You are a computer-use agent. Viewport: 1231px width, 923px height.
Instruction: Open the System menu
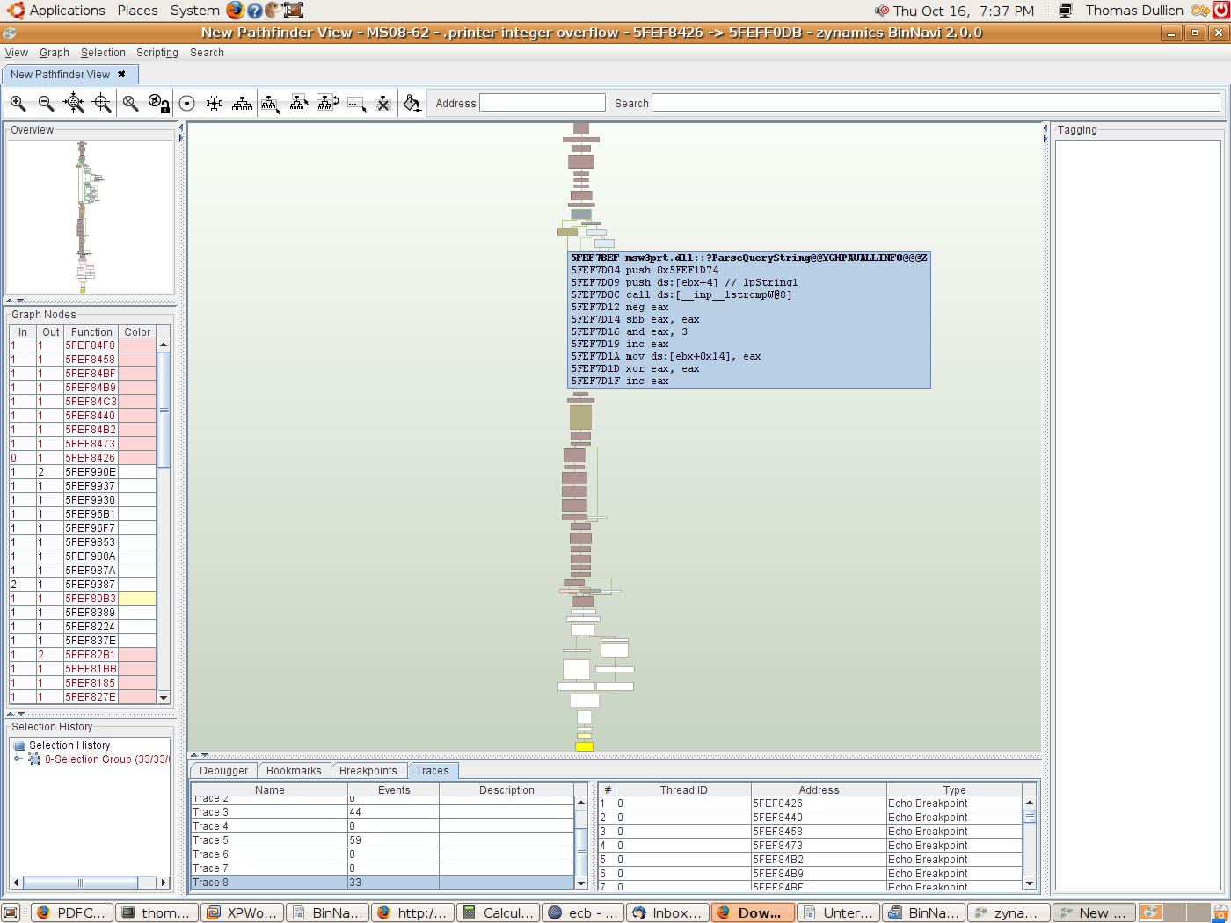pos(195,11)
